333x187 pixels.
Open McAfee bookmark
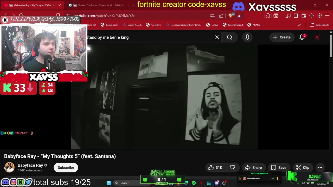tap(254, 25)
